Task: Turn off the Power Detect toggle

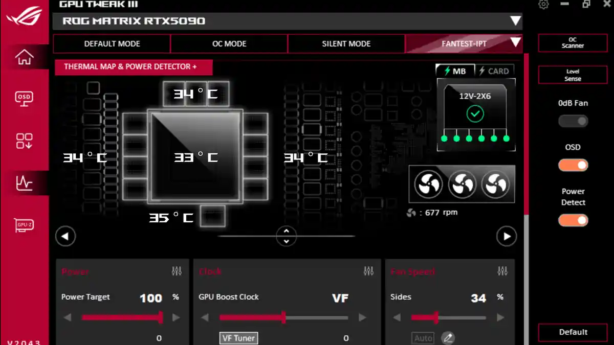Action: 573,220
